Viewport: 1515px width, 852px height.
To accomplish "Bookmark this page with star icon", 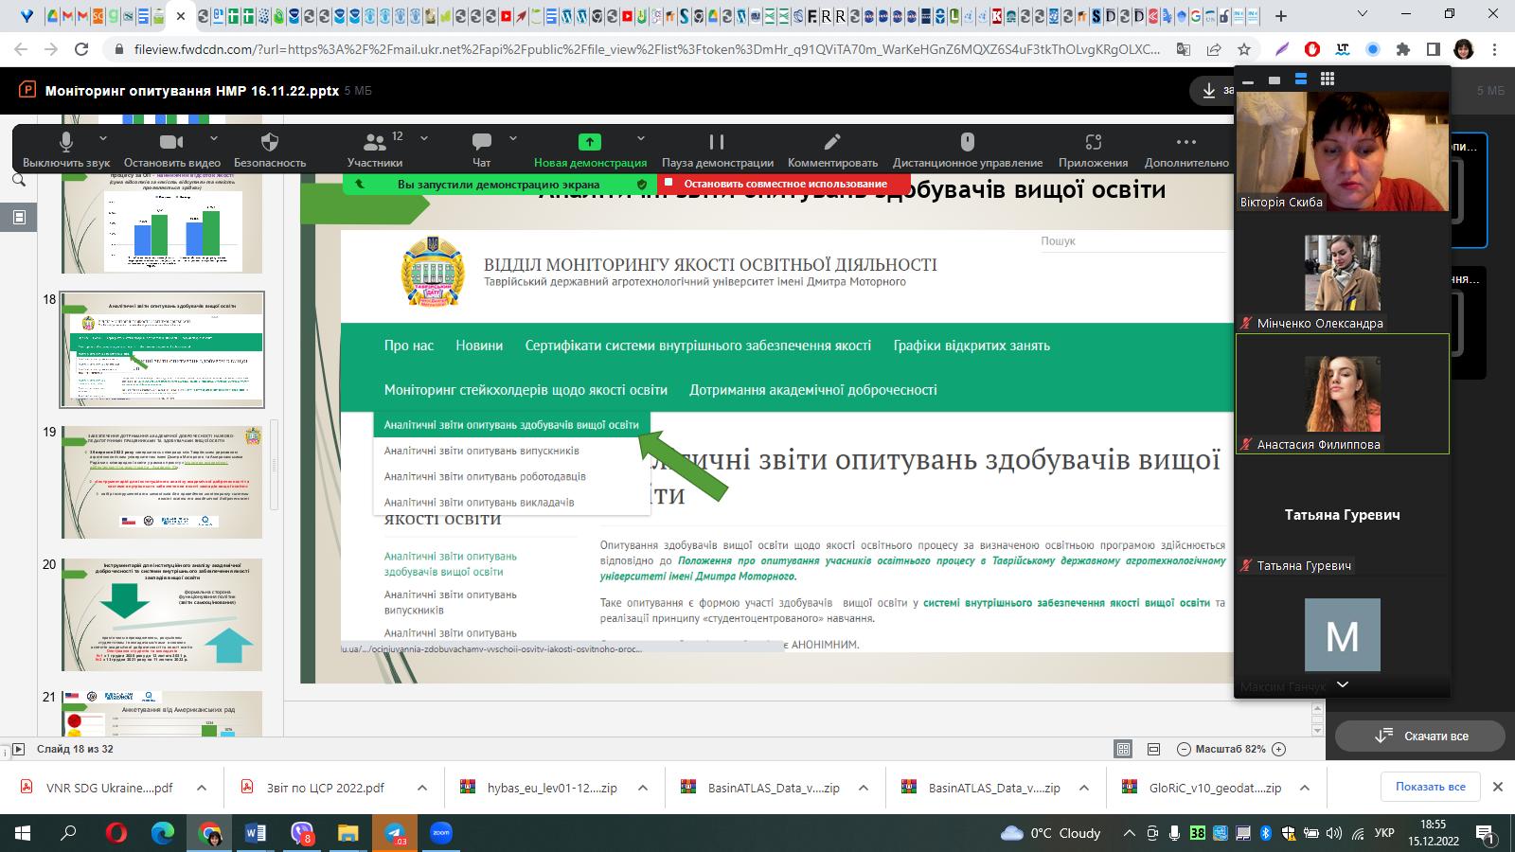I will (1244, 49).
